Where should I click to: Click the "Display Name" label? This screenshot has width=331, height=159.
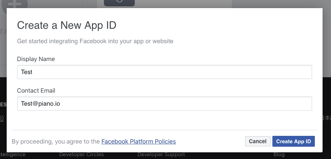[36, 59]
